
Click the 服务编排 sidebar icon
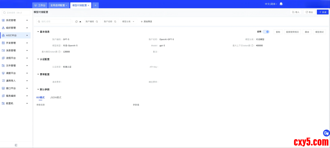coord(3,96)
